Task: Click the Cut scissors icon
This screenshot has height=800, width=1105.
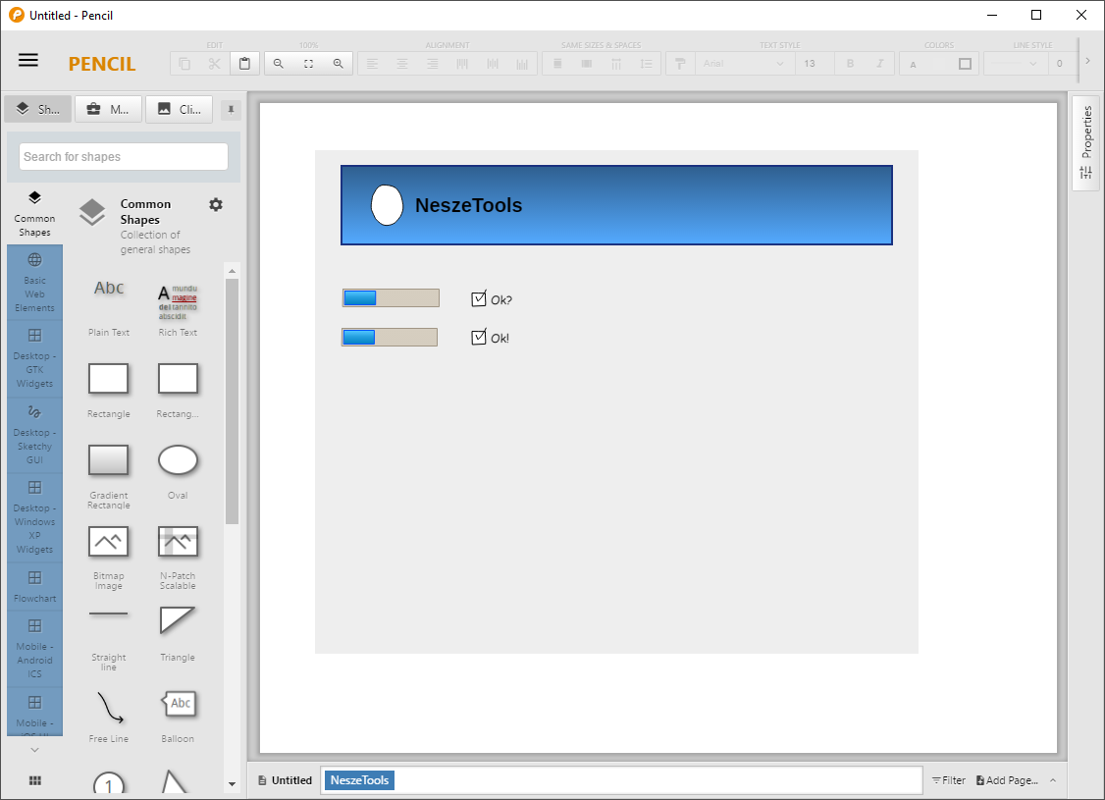Action: (x=215, y=64)
